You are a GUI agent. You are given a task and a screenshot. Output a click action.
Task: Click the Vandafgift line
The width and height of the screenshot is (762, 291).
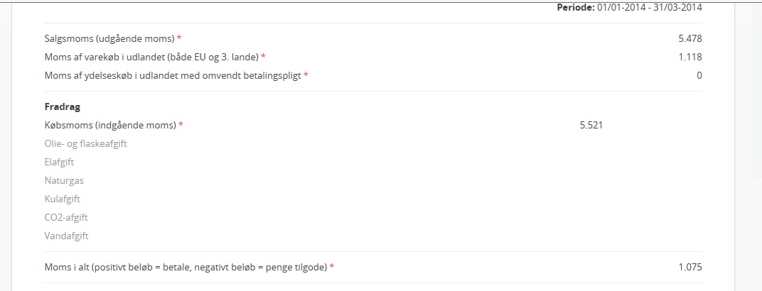pyautogui.click(x=67, y=236)
